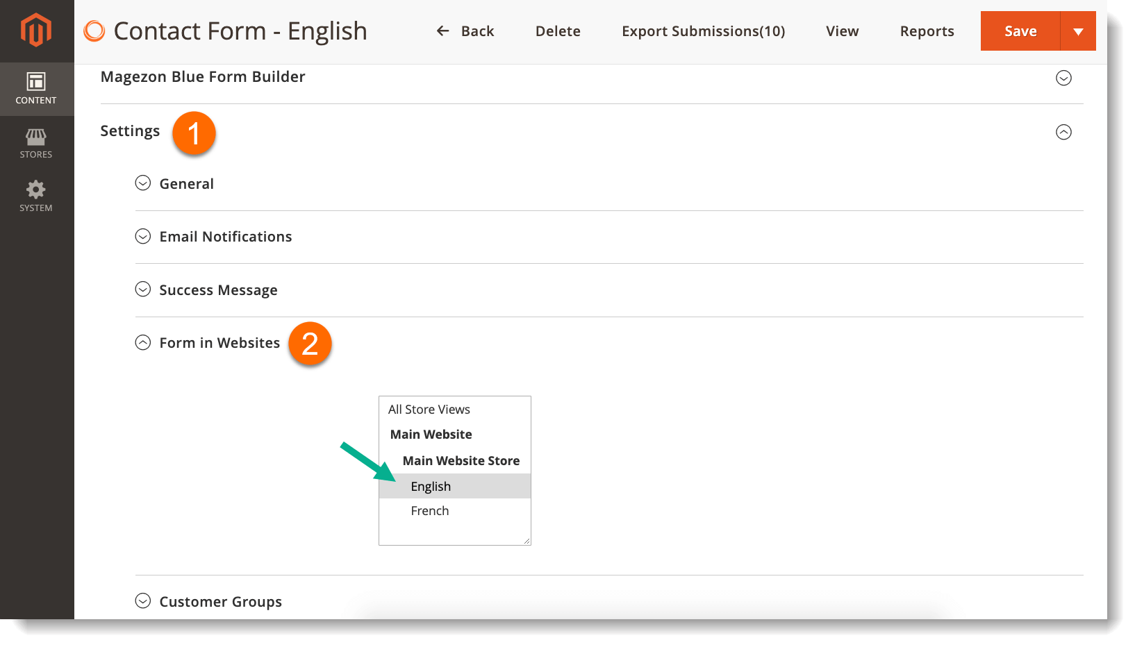Expand the Email Notifications section
The width and height of the screenshot is (1135, 647).
[142, 236]
